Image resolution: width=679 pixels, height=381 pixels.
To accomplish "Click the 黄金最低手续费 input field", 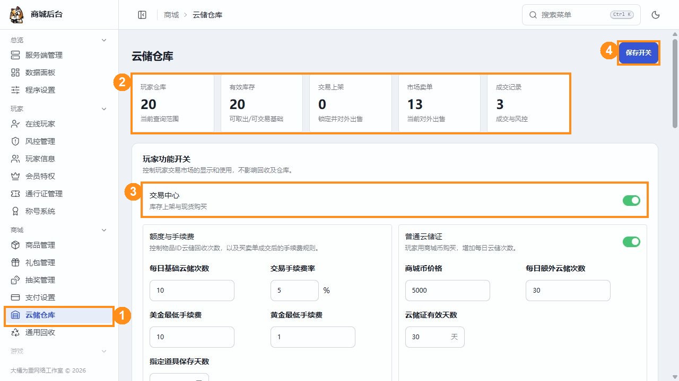I will pos(313,337).
